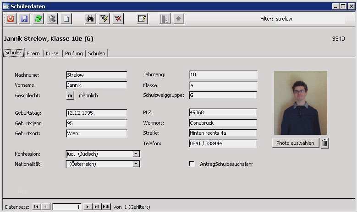The width and height of the screenshot is (357, 212).
Task: Open search with the binoculars icon
Action: [x=90, y=19]
